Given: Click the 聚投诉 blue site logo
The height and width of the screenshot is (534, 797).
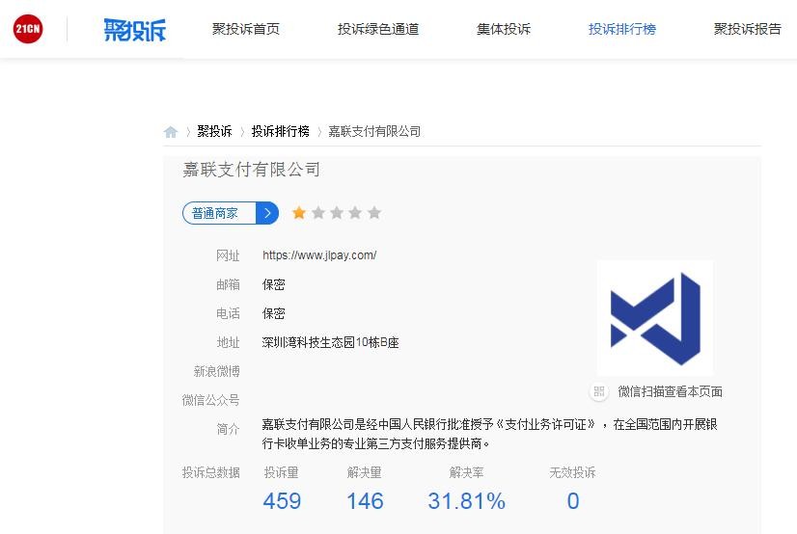Looking at the screenshot, I should [135, 30].
